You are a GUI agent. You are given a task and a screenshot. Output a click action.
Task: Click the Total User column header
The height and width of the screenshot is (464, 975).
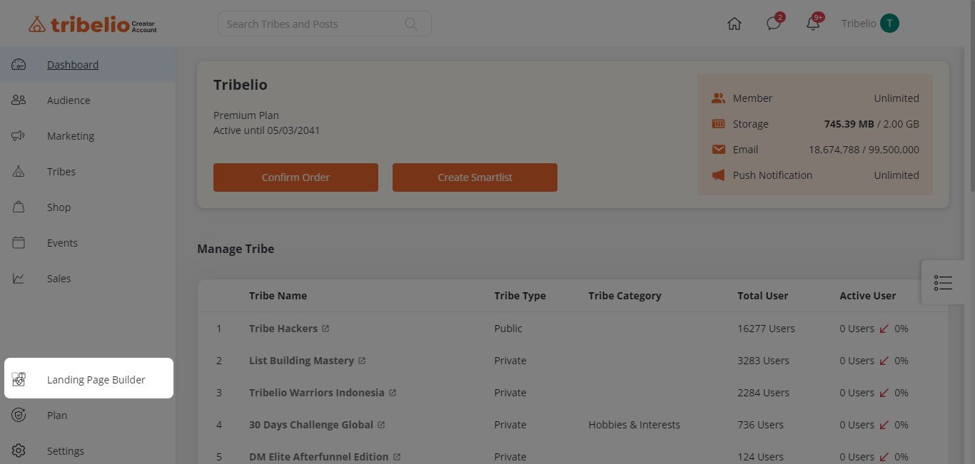(x=763, y=296)
